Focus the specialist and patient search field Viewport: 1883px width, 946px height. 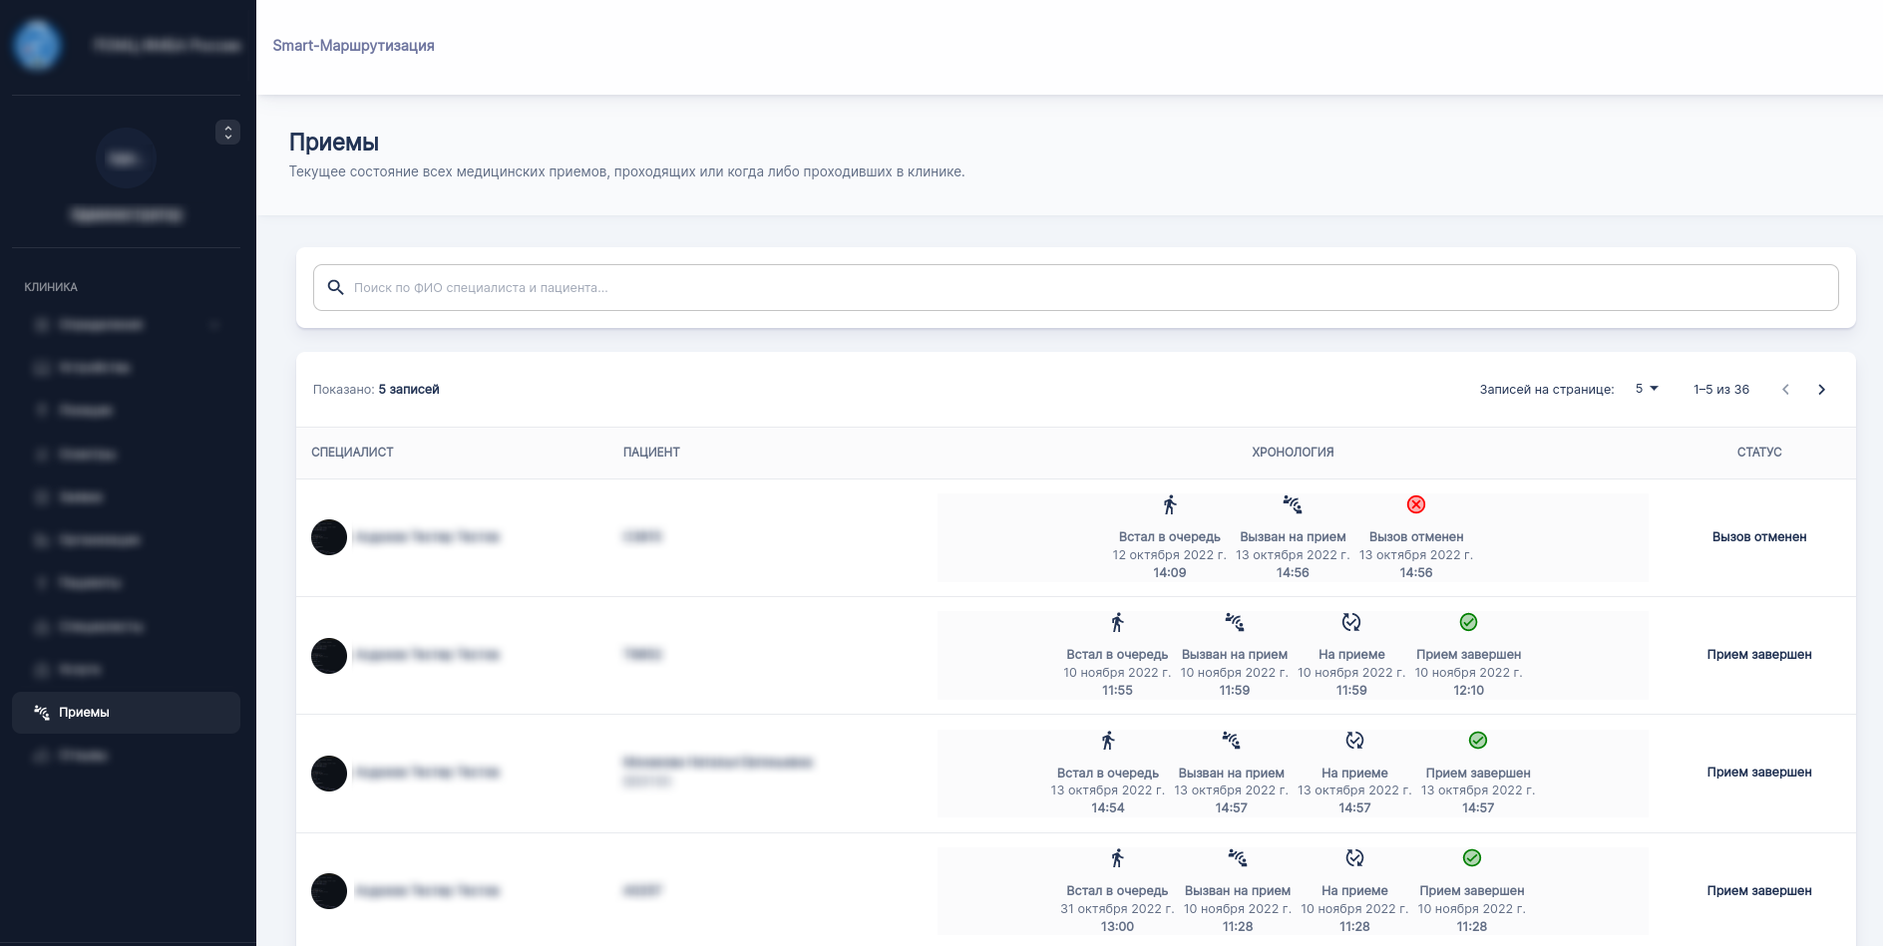[1075, 287]
